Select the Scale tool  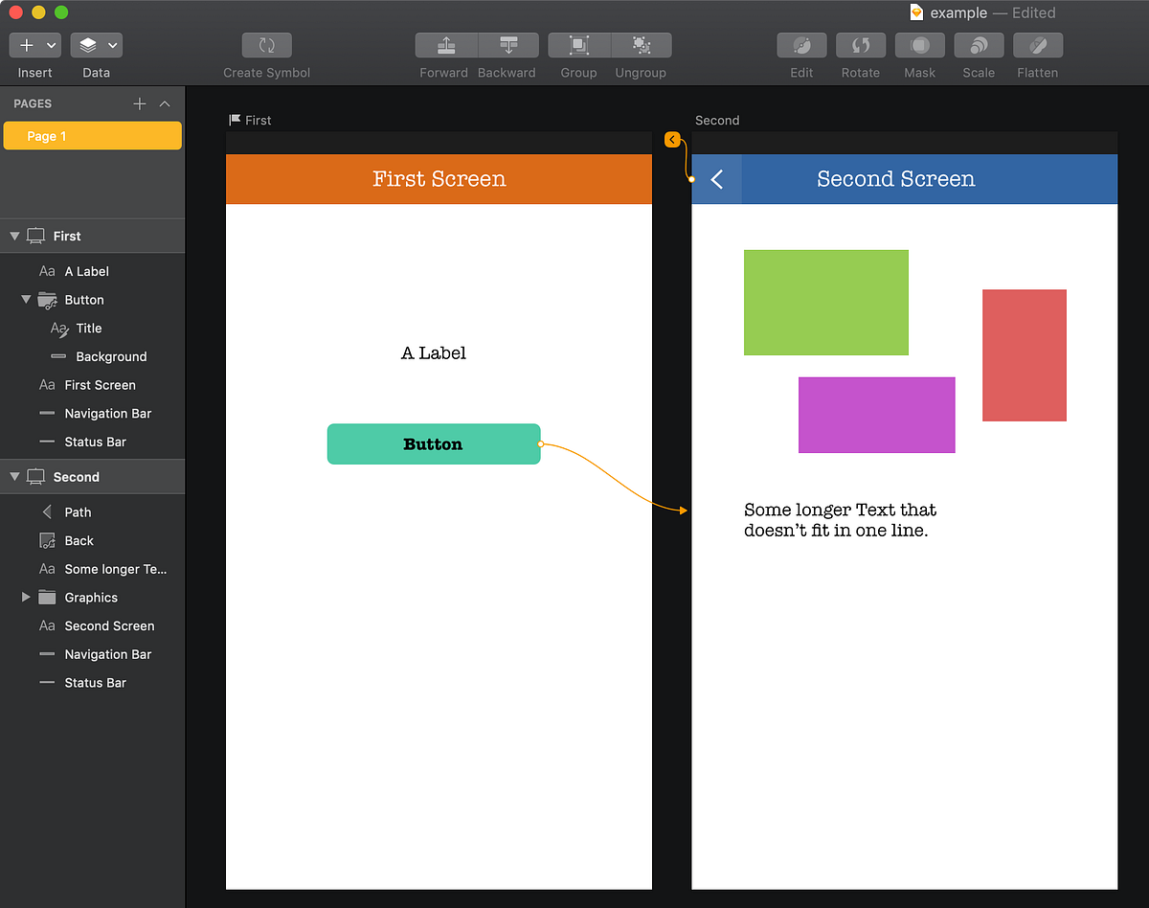click(x=979, y=45)
